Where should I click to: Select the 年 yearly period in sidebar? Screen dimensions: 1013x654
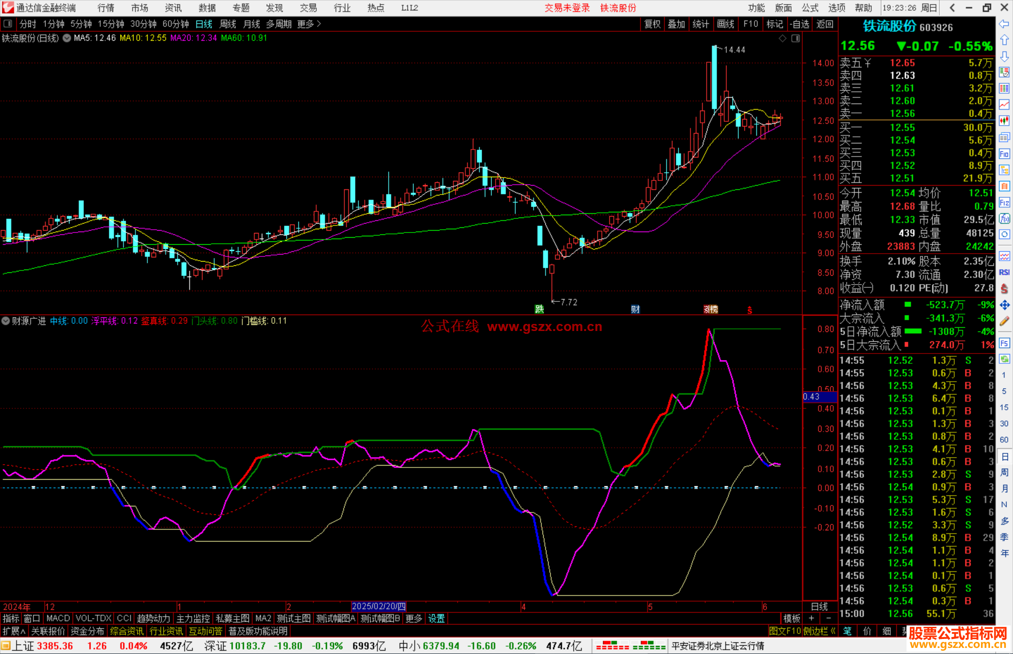click(1004, 553)
